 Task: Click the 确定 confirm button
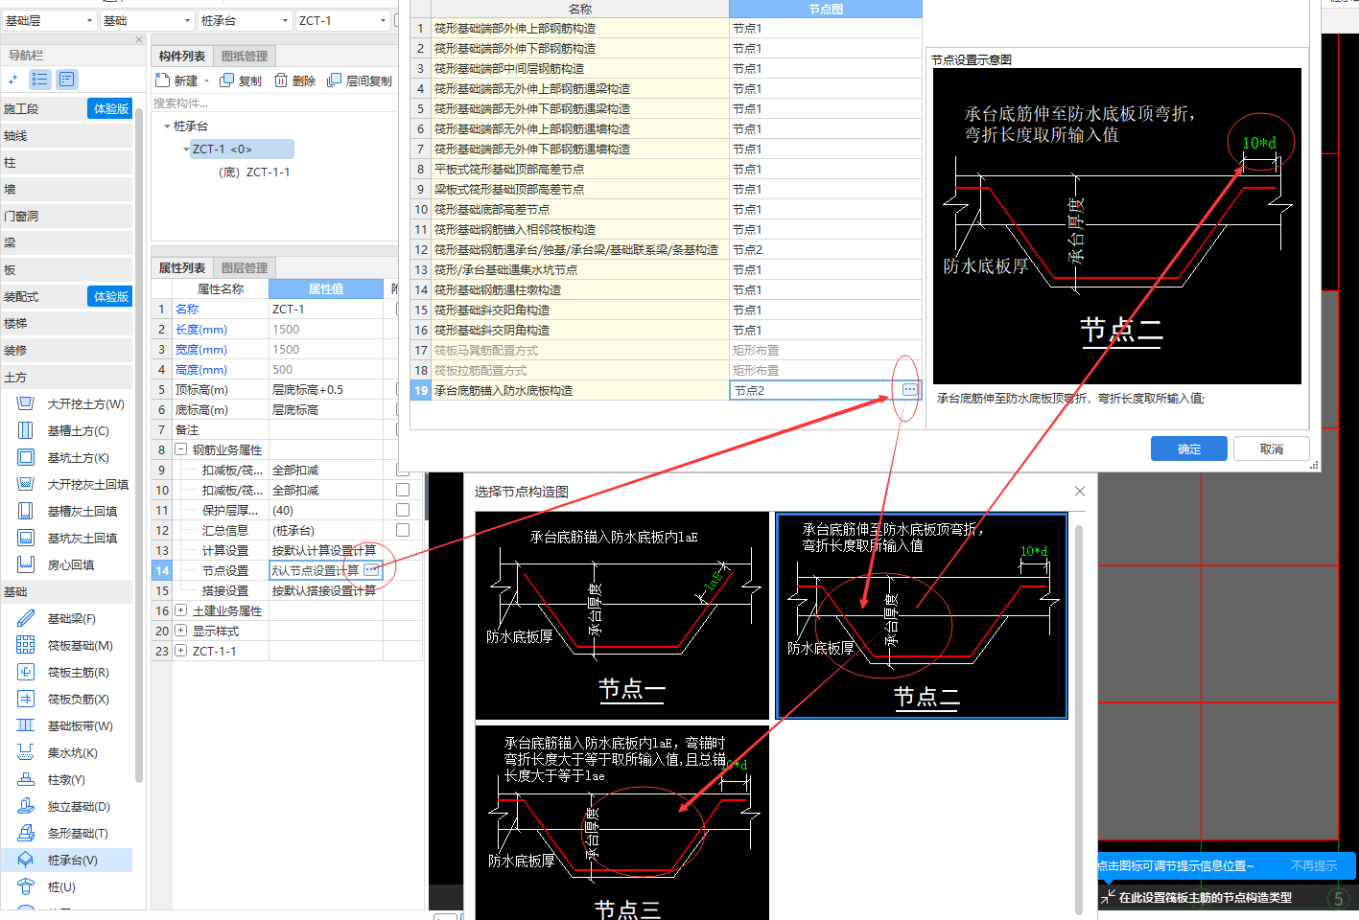[x=1189, y=448]
